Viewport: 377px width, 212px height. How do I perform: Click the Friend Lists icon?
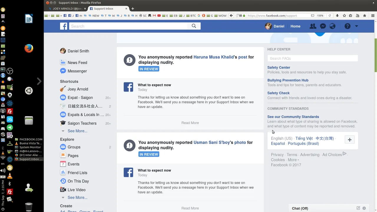click(x=63, y=173)
